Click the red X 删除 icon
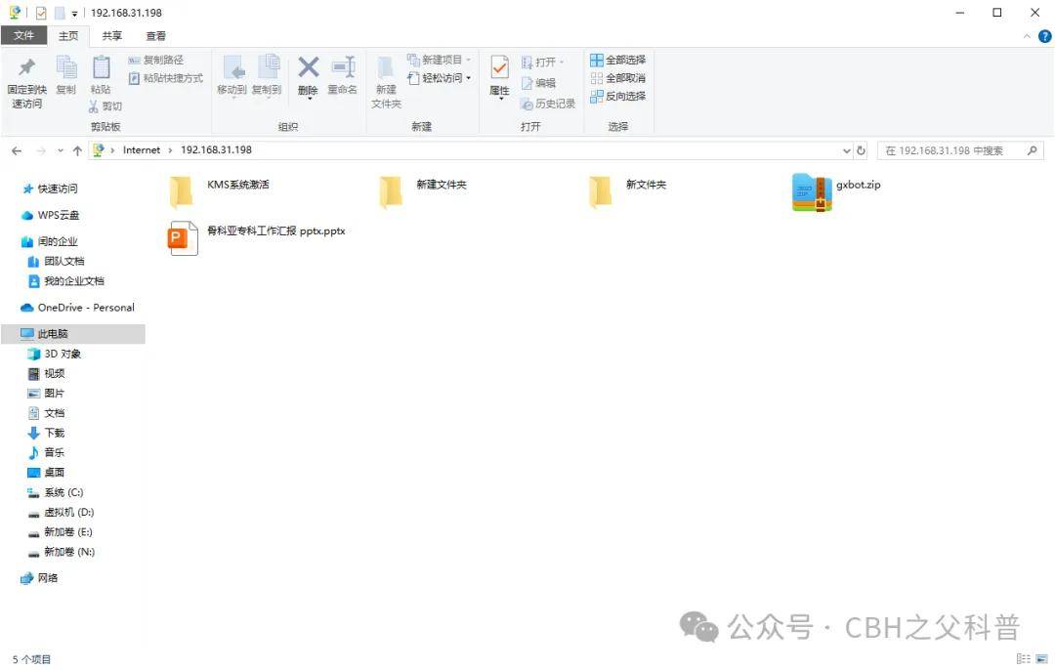The image size is (1055, 670). point(308,68)
